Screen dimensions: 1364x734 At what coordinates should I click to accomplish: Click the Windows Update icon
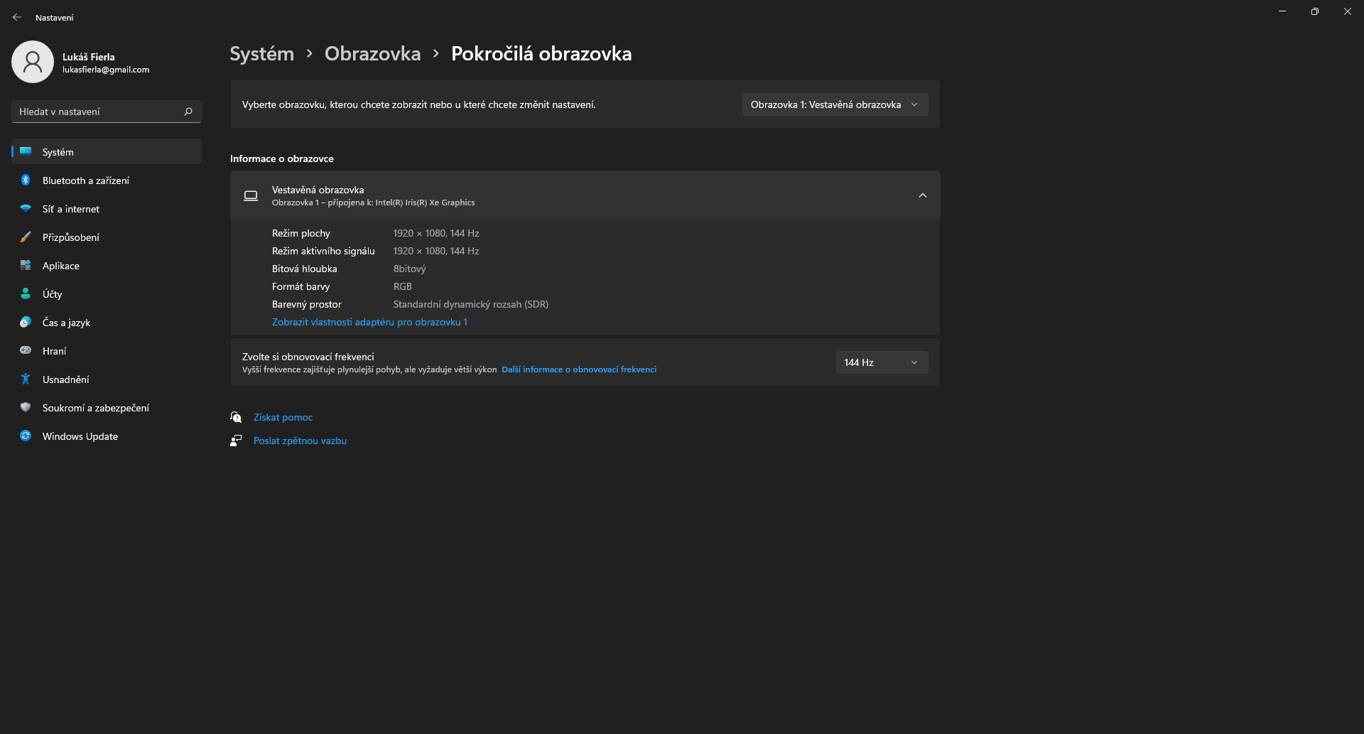26,436
